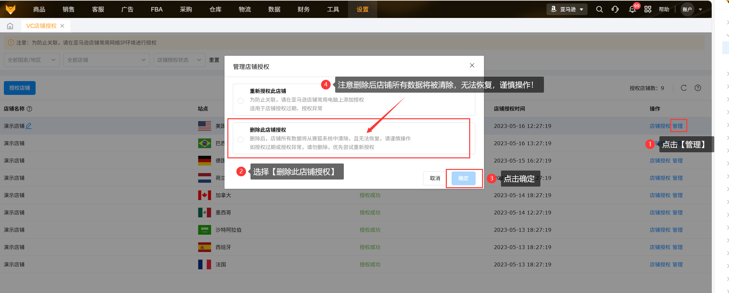Select the 删除此店铺授权 radio option
The image size is (729, 293).
241,139
